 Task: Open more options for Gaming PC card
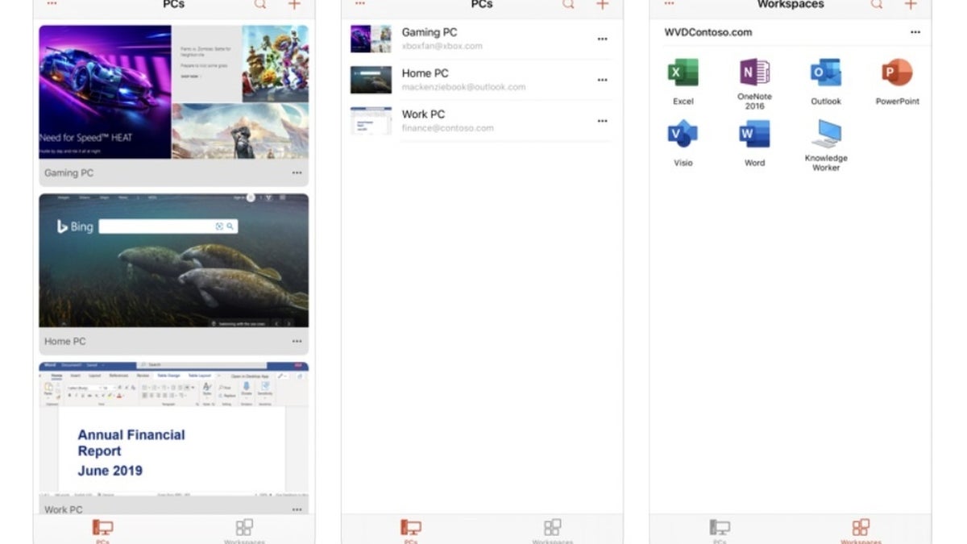[297, 173]
